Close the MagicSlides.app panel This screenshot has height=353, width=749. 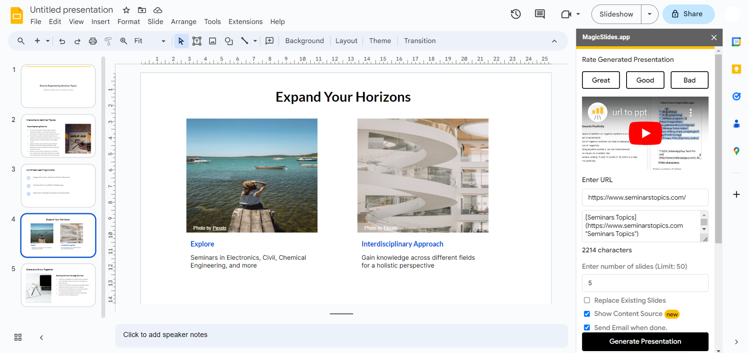(714, 37)
